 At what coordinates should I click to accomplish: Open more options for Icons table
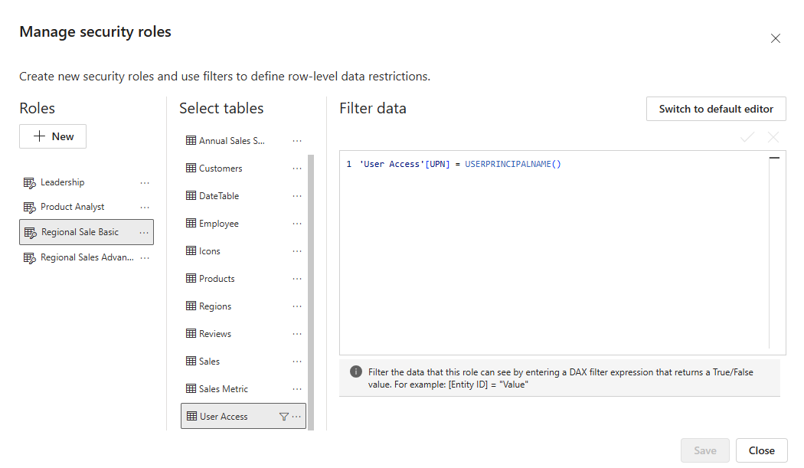(x=297, y=251)
